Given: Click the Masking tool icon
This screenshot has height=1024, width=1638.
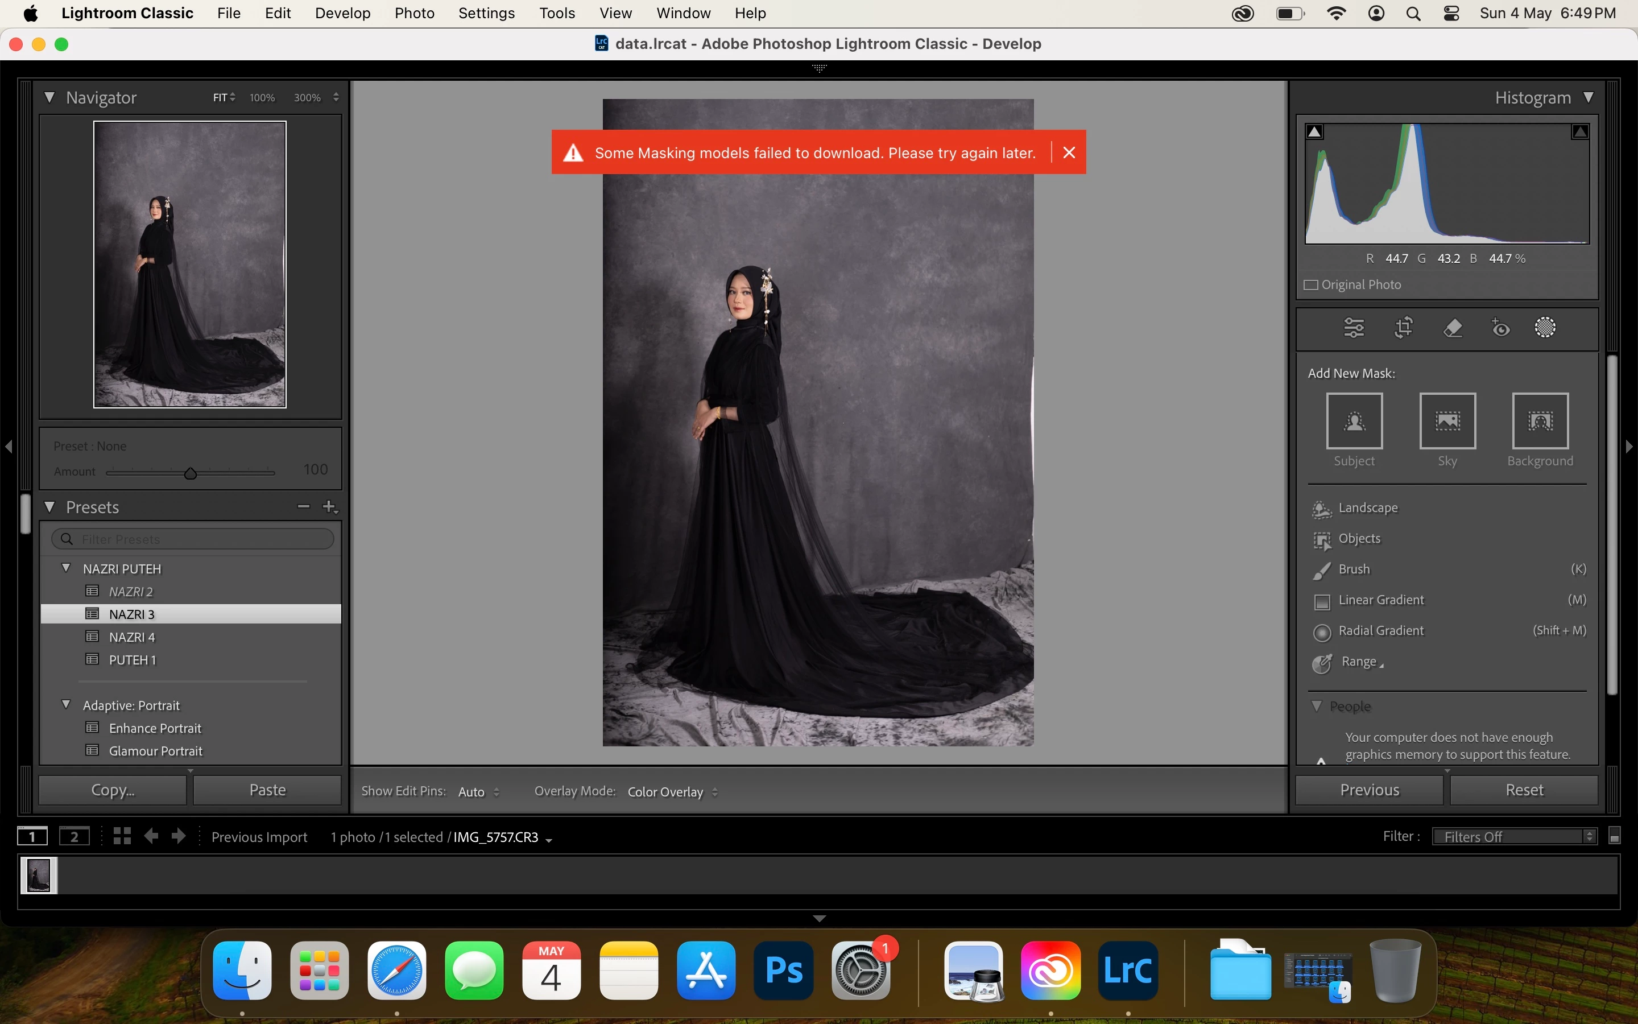Looking at the screenshot, I should [1545, 328].
